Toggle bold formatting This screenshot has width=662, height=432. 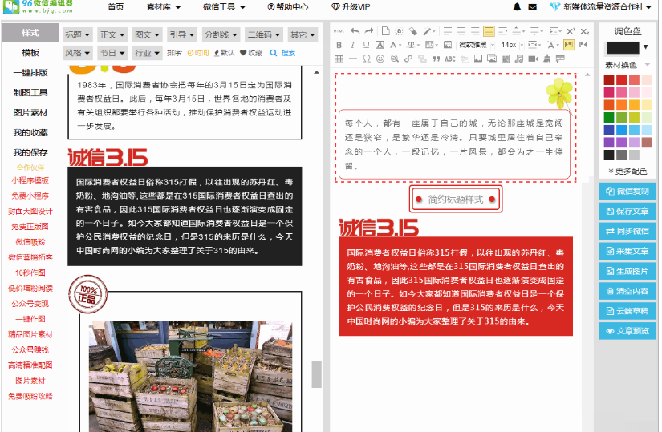(x=339, y=45)
